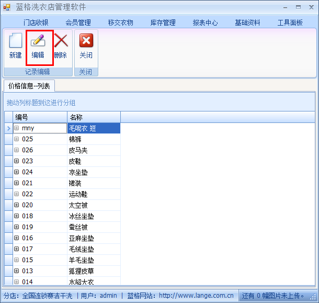Select the 太空被 name cell
Image resolution: width=319 pixels, height=303 pixels.
94,205
